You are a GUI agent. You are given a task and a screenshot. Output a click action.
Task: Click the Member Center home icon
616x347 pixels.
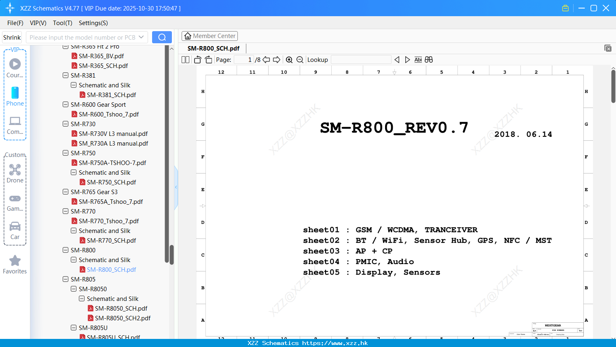click(188, 36)
